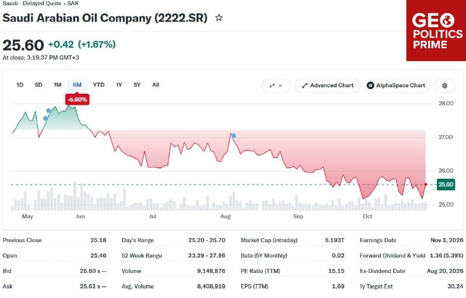Image resolution: width=466 pixels, height=298 pixels.
Task: Switch chart to 1M range
Action: (57, 85)
